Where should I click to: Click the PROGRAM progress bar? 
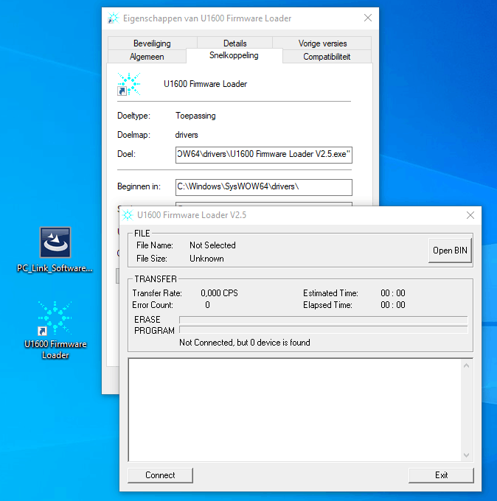point(323,330)
